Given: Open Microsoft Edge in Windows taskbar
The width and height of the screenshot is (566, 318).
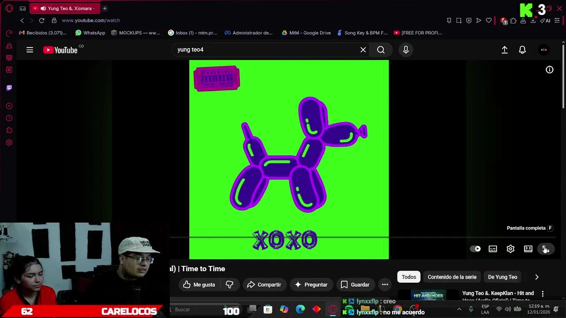Looking at the screenshot, I should pyautogui.click(x=300, y=310).
